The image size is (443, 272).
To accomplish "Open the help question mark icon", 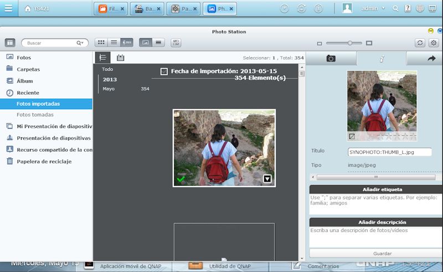I will pos(408,8).
